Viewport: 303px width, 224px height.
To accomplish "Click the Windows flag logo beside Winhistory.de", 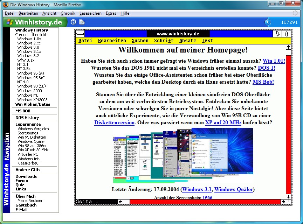I will click(10, 22).
